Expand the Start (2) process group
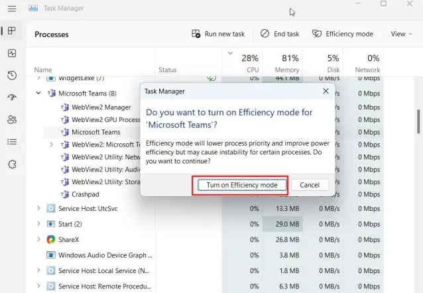Image resolution: width=423 pixels, height=293 pixels. point(38,223)
